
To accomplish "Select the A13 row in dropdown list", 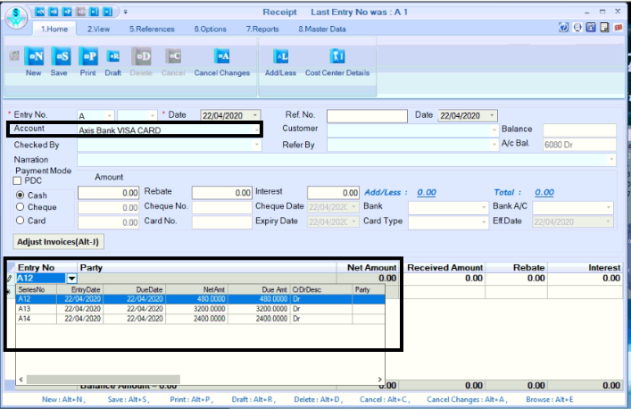I will pos(201,309).
